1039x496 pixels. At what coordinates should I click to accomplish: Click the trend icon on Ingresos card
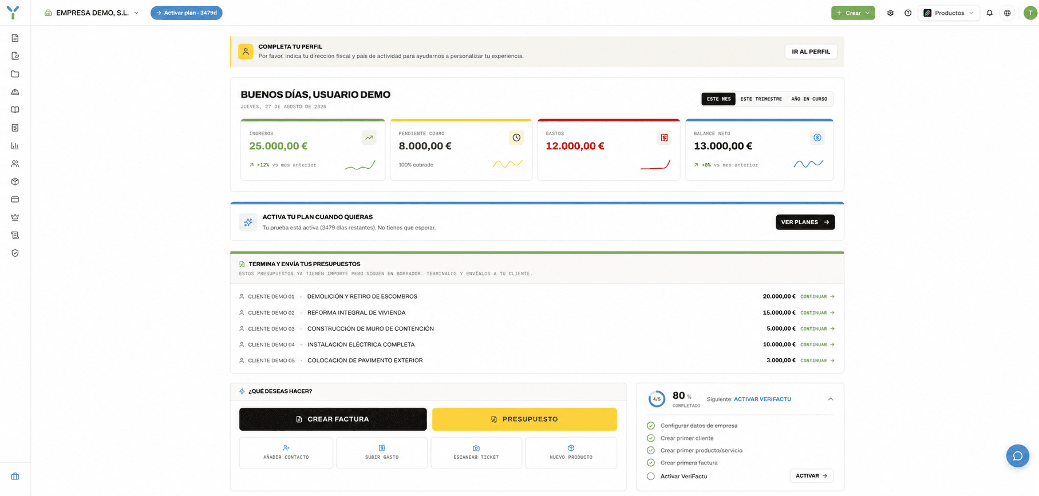369,137
